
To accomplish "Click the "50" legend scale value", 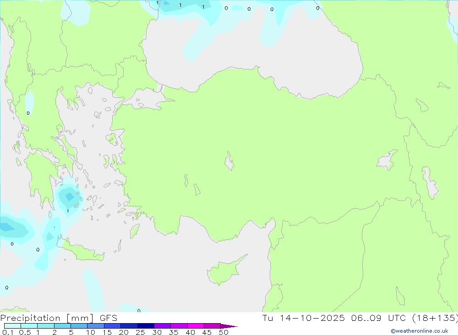I will click(224, 332).
